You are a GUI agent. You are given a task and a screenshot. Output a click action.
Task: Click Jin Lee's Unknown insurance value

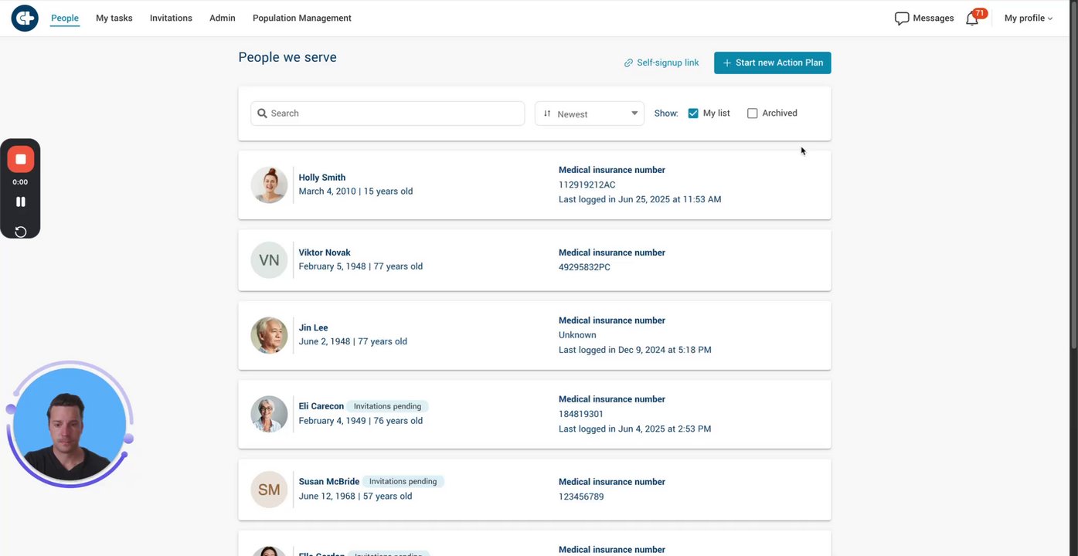tap(577, 335)
